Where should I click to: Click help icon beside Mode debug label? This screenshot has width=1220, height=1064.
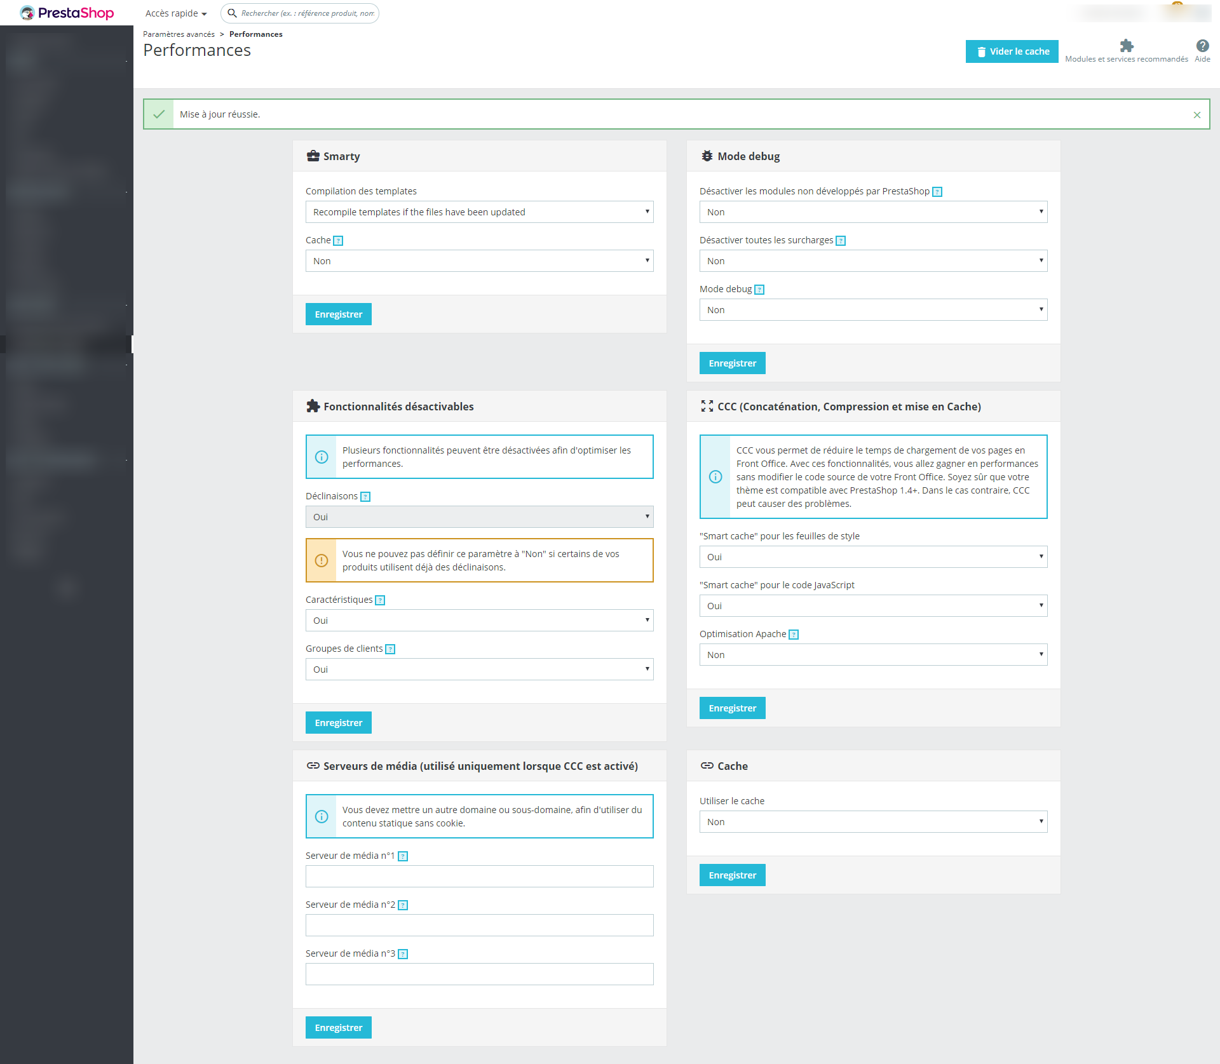[759, 290]
